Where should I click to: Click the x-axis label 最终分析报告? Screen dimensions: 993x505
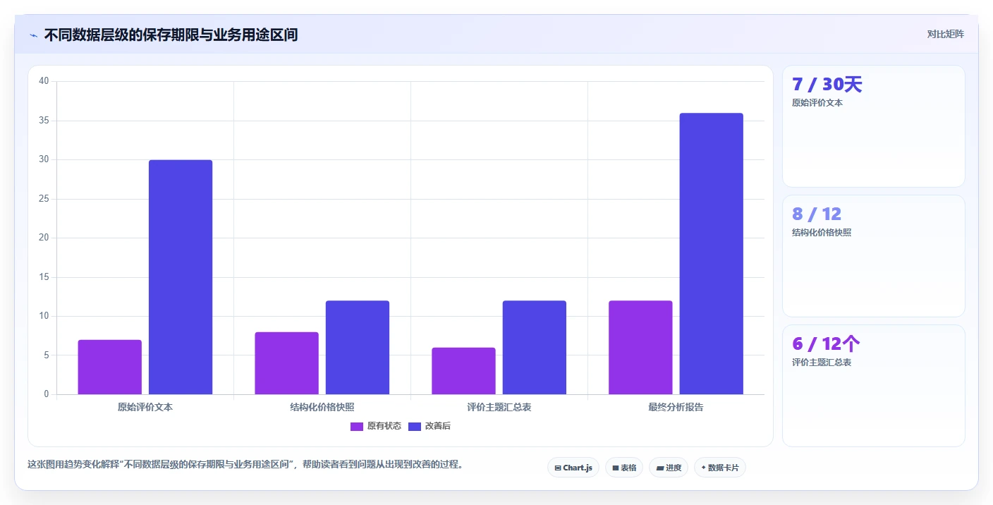pyautogui.click(x=676, y=407)
